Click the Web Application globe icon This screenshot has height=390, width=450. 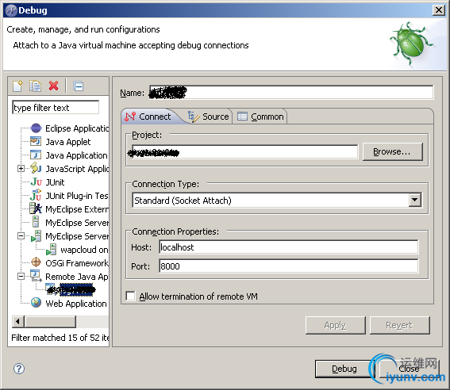(36, 303)
